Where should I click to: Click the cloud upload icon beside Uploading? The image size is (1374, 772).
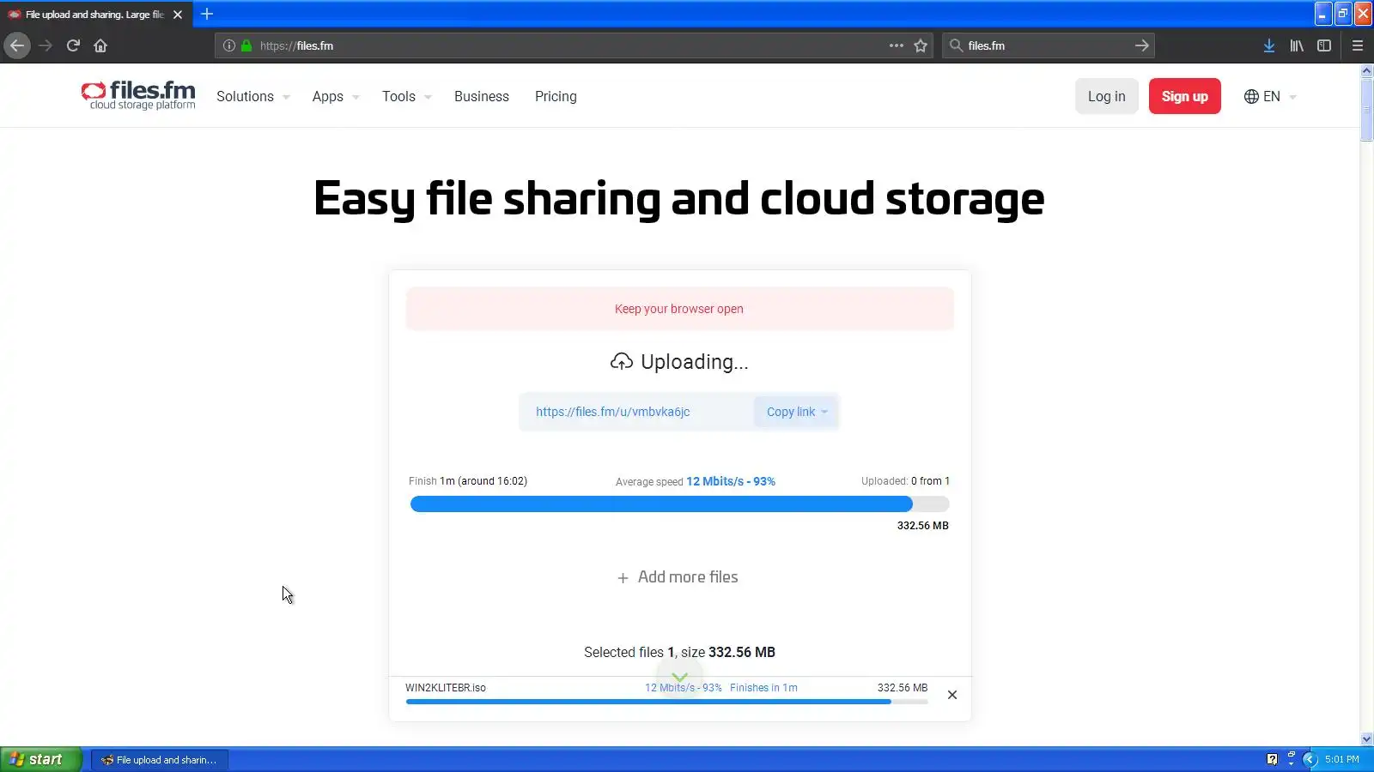622,362
